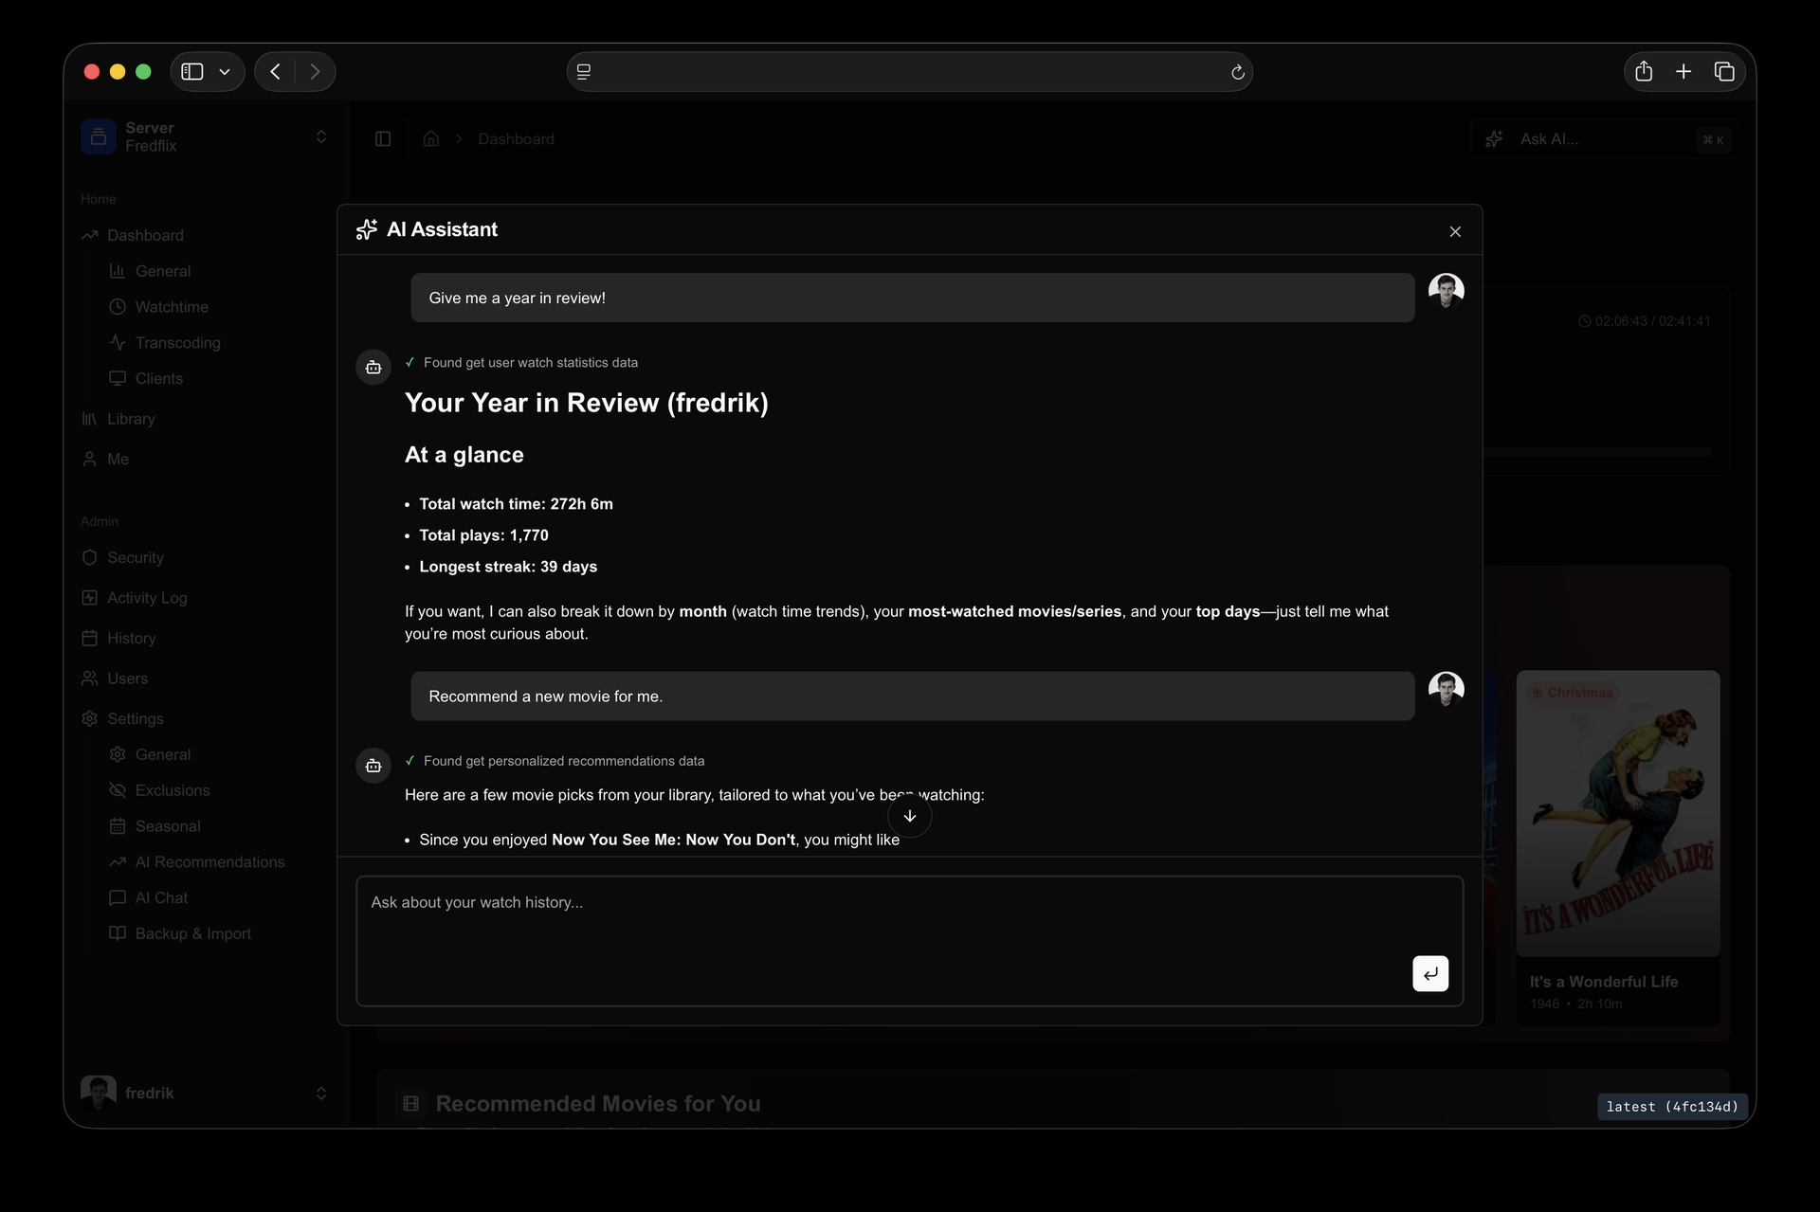Open History in the sidebar
Viewport: 1820px width, 1212px height.
(131, 639)
